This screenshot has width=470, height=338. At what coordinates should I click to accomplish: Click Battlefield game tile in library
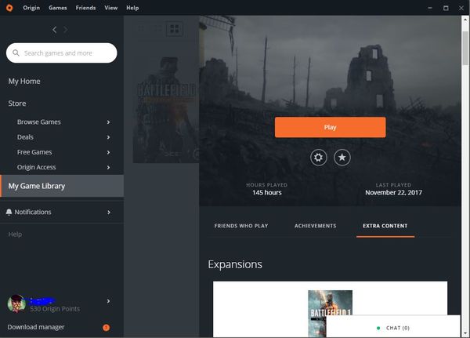coord(166,110)
